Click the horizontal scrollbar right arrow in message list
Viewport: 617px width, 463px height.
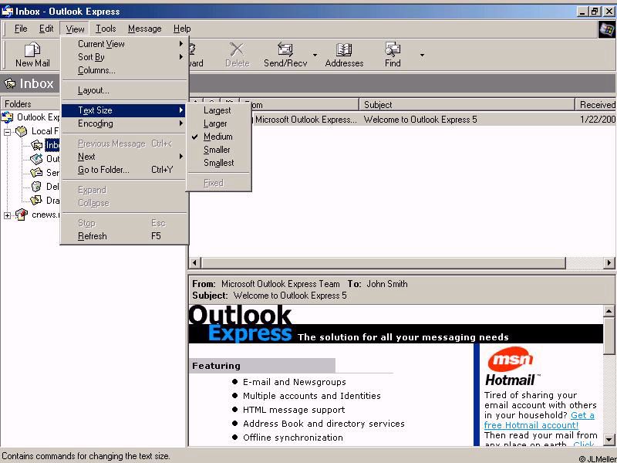coord(609,263)
